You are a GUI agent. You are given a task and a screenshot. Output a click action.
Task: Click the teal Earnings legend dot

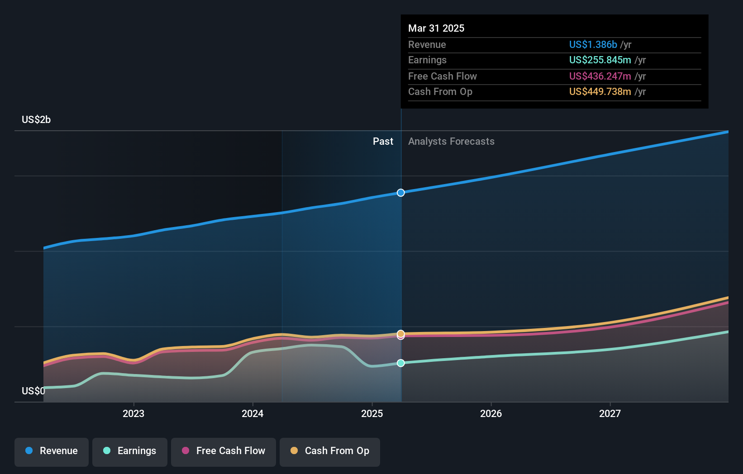[x=107, y=450]
